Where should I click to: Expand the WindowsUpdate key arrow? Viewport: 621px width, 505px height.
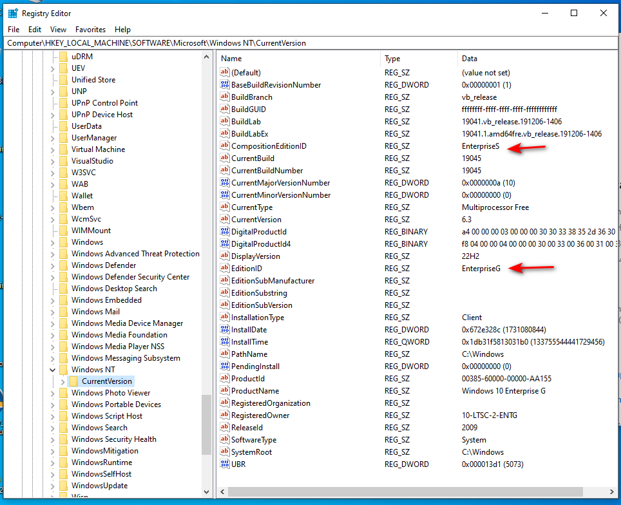[52, 486]
